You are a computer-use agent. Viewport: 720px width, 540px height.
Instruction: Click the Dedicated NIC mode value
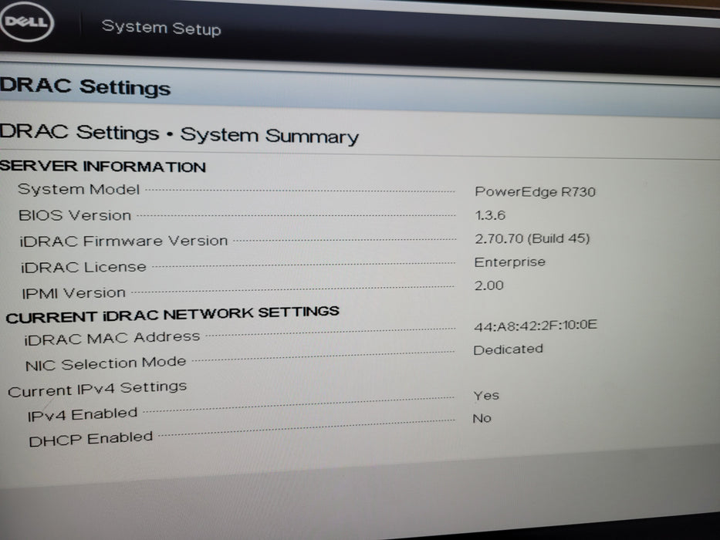509,349
